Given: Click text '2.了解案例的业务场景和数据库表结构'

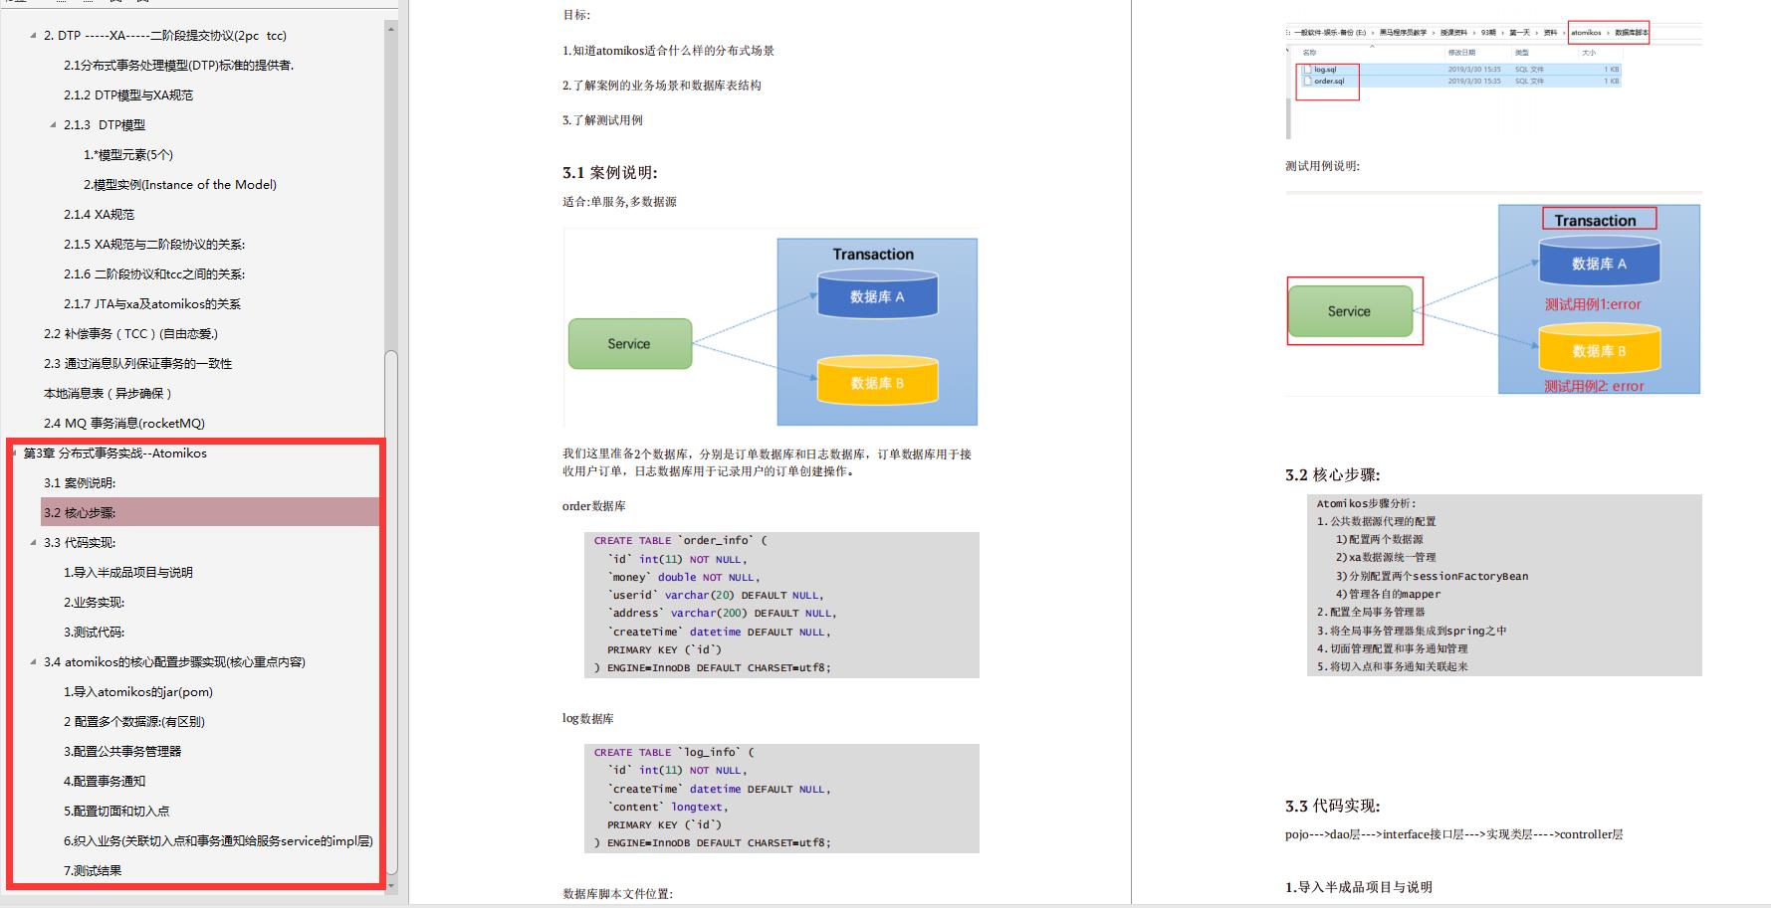Looking at the screenshot, I should click(662, 86).
